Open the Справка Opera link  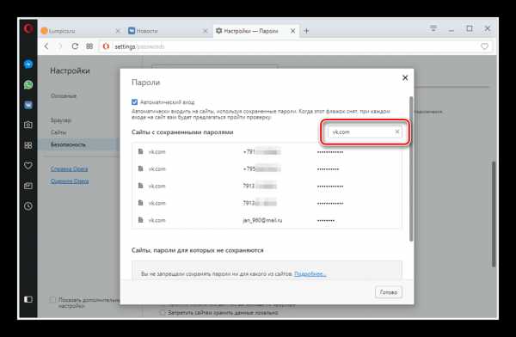[70, 168]
